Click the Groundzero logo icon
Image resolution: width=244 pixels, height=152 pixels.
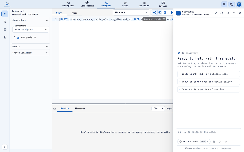[x=7, y=4]
